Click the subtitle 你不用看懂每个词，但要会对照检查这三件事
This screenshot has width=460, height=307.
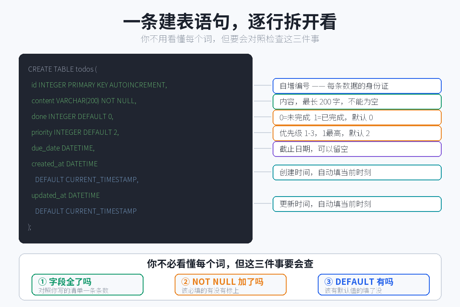pyautogui.click(x=230, y=39)
